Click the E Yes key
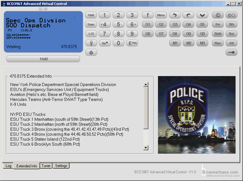The height and width of the screenshot is (181, 243). 132,43
